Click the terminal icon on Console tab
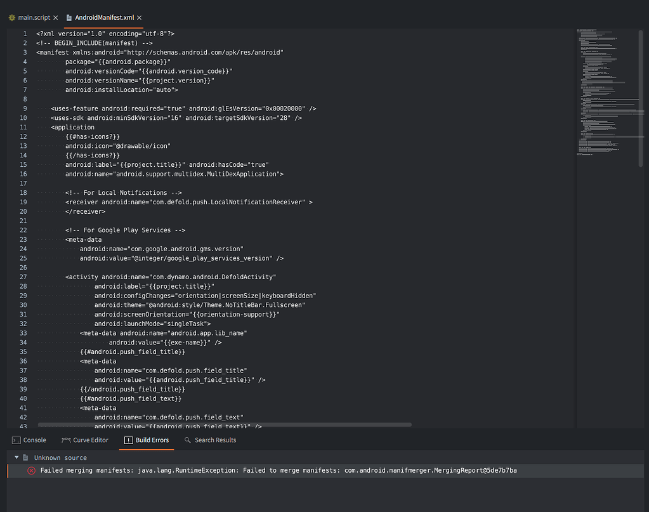Image resolution: width=649 pixels, height=512 pixels. [x=17, y=440]
